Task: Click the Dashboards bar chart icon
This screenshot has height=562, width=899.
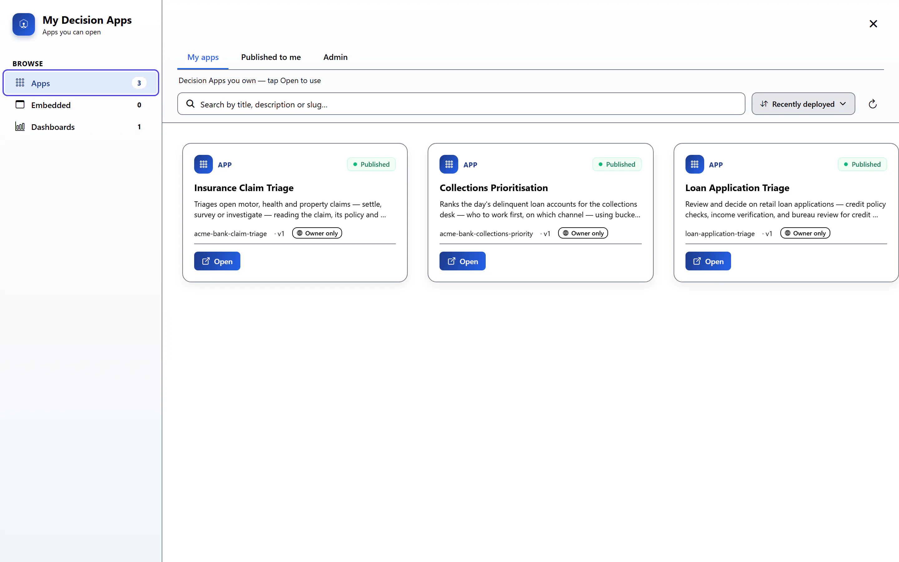Action: (20, 127)
